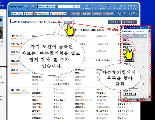Image resolution: width=155 pixels, height=120 pixels.
Task: Click the 청둥오리 bird link
Action: (x=80, y=104)
